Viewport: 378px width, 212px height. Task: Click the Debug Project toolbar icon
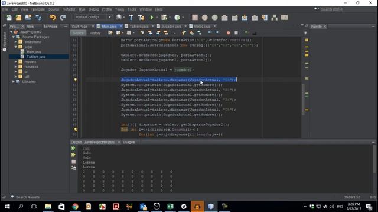[164, 18]
